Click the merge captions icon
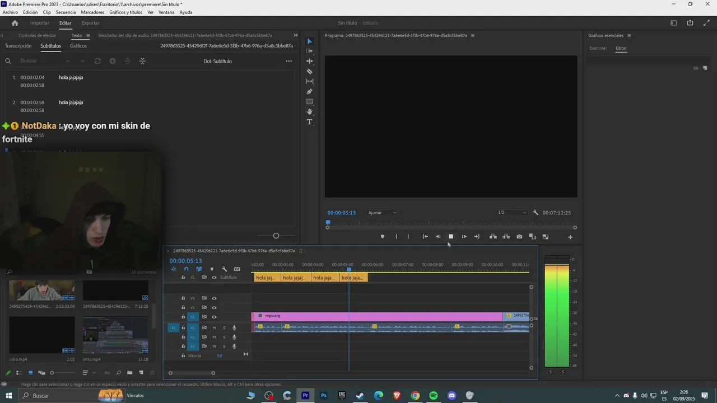Screen dimensions: 717x403 point(142,61)
